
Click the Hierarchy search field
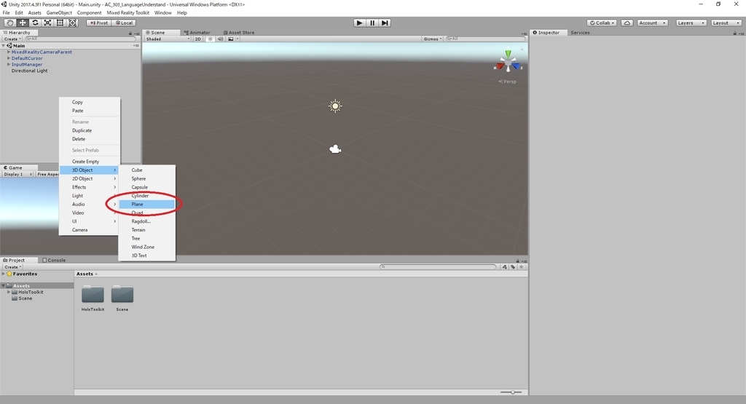(x=80, y=39)
